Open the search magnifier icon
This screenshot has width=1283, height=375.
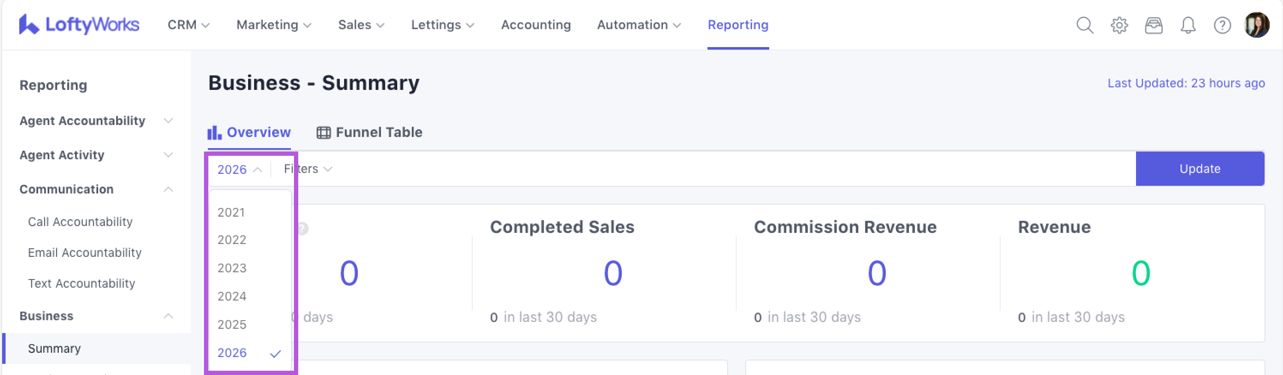tap(1084, 25)
